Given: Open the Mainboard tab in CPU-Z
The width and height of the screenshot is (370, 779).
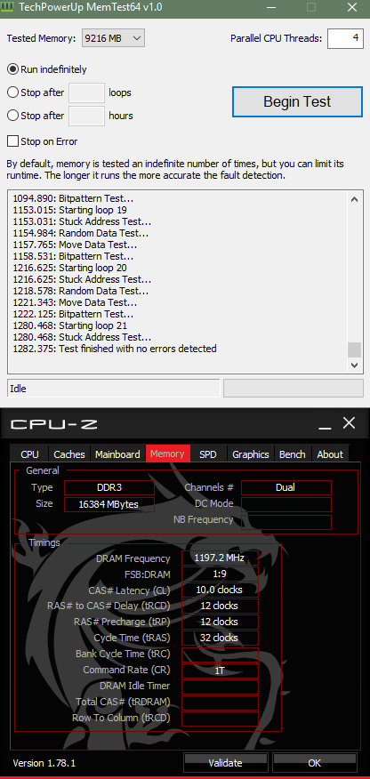Looking at the screenshot, I should tap(117, 454).
